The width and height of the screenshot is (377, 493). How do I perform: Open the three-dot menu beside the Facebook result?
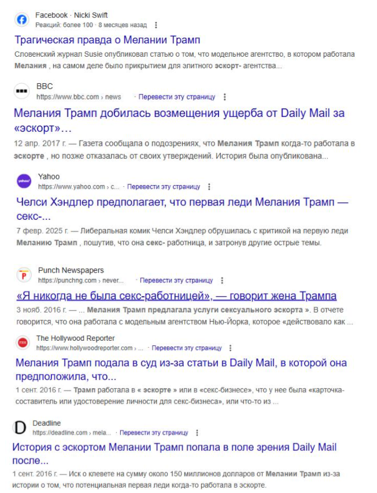156,25
